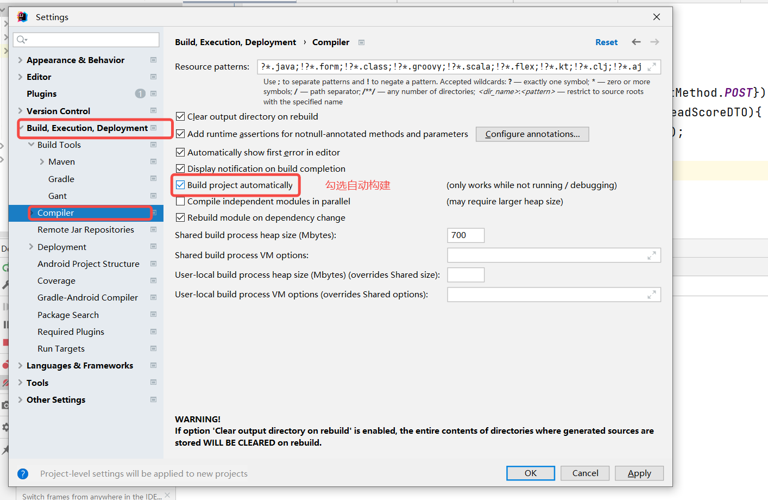Click the search magnifier in Settings search field
The width and height of the screenshot is (768, 500).
(x=22, y=40)
